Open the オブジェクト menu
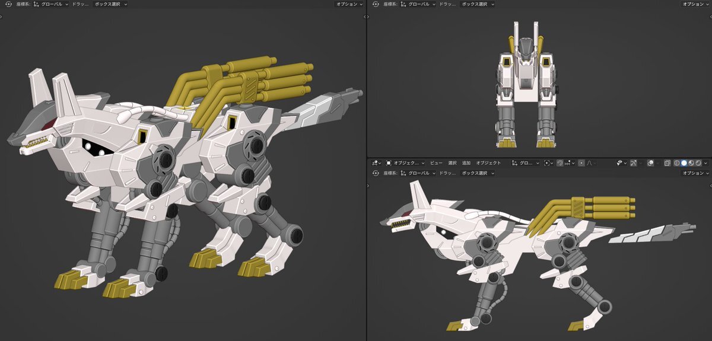 point(488,162)
